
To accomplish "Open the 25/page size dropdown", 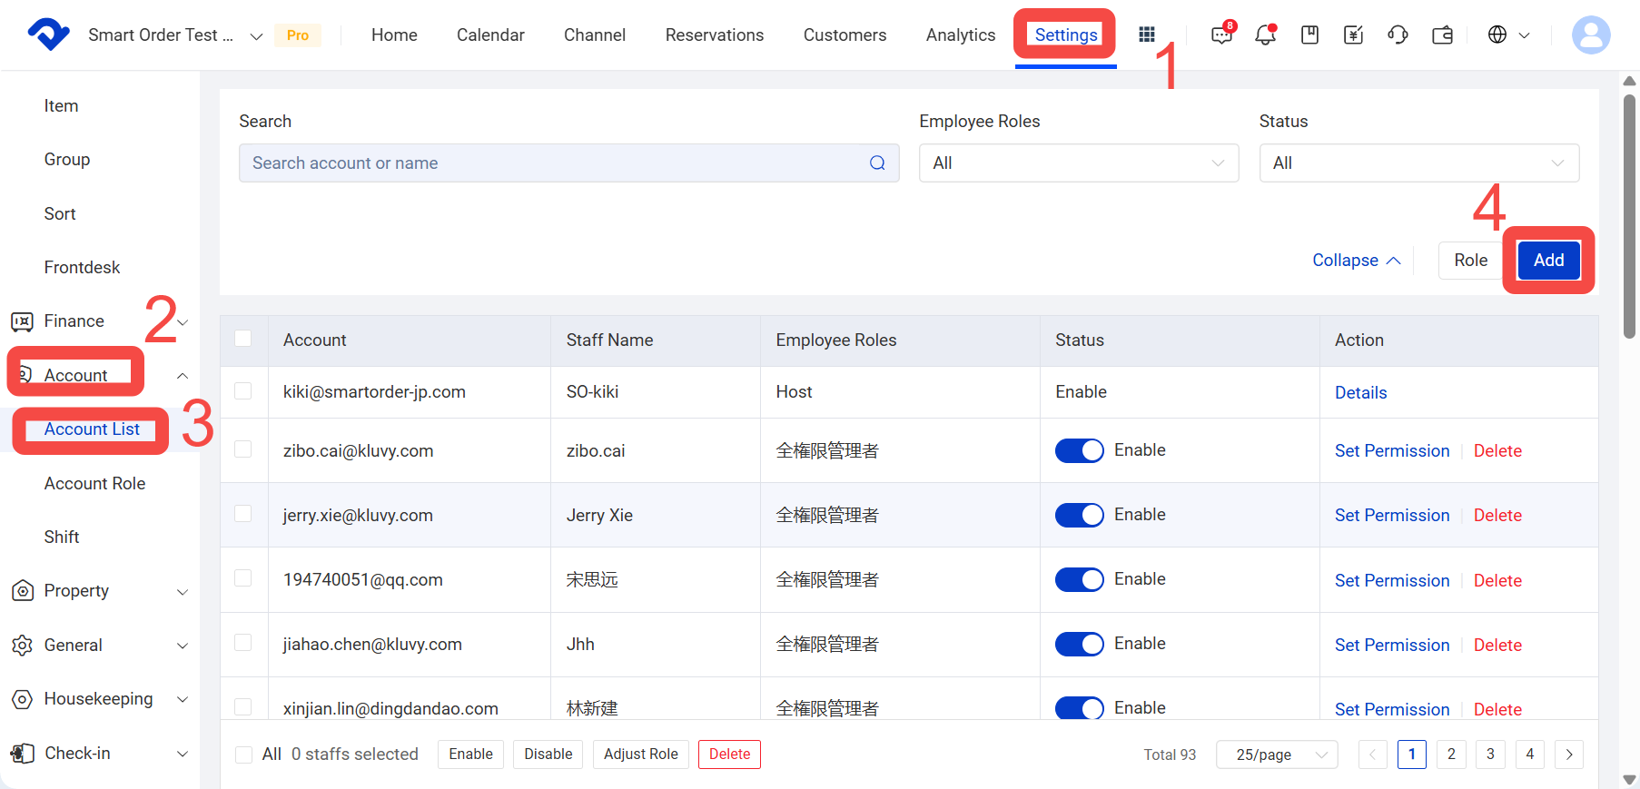I will pos(1277,754).
